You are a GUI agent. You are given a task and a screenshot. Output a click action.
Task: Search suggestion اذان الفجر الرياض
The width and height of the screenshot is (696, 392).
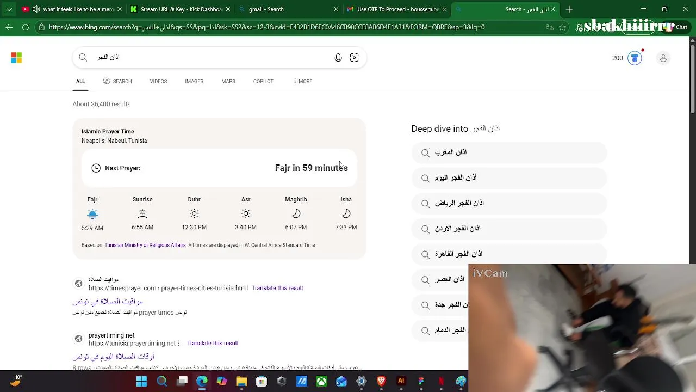click(509, 203)
